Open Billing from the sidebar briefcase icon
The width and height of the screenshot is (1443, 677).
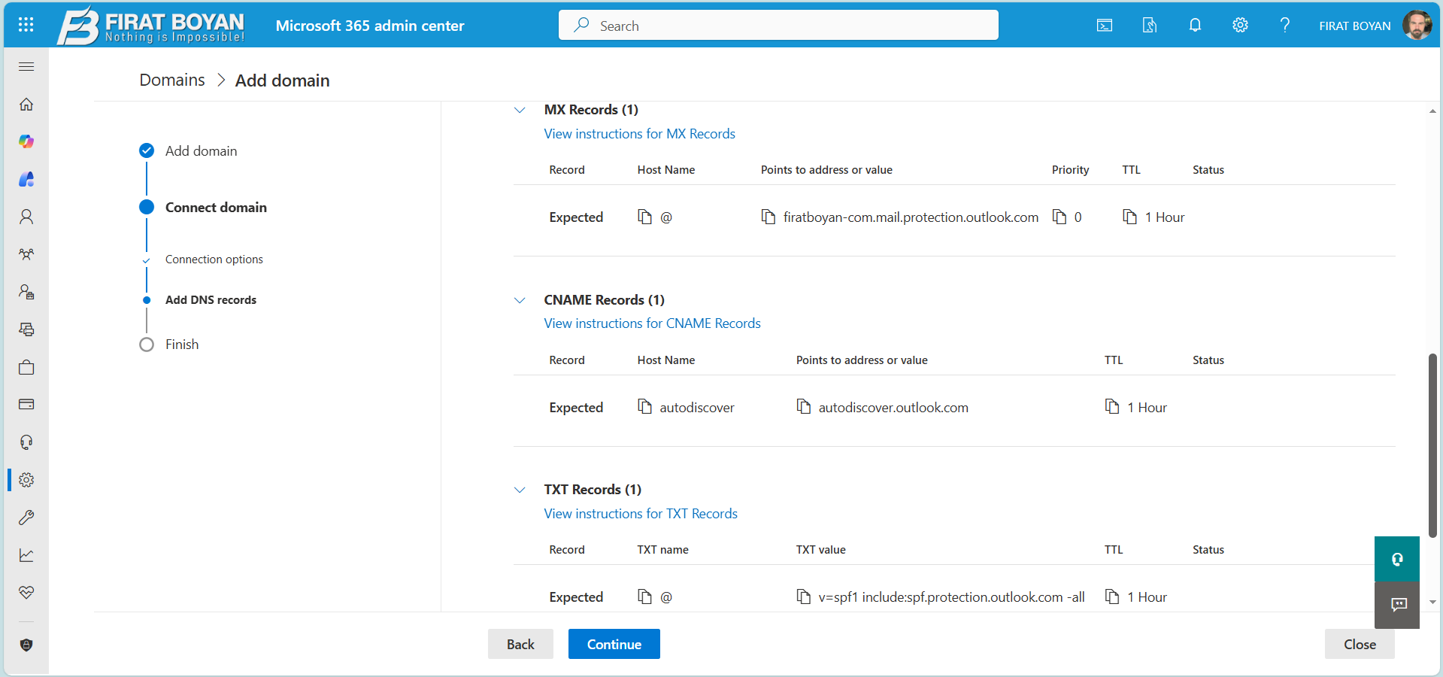click(x=26, y=367)
